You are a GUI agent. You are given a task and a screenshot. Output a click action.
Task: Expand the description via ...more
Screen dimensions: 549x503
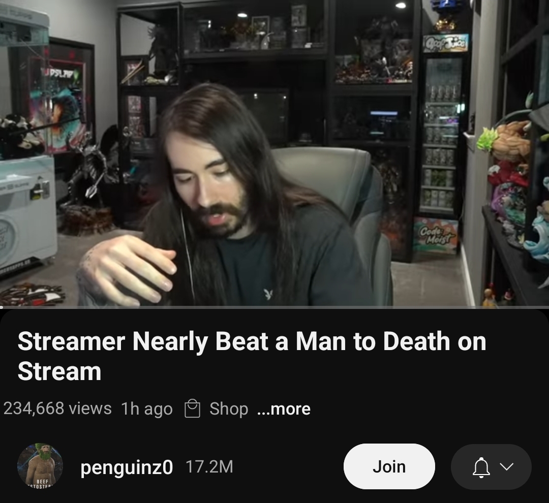pos(284,409)
